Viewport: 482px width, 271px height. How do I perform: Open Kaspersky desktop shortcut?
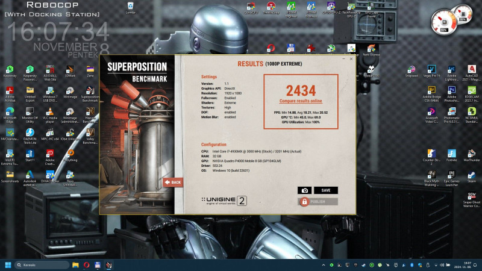(10, 71)
